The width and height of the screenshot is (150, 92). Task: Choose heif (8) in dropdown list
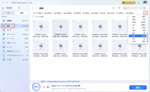[137, 30]
